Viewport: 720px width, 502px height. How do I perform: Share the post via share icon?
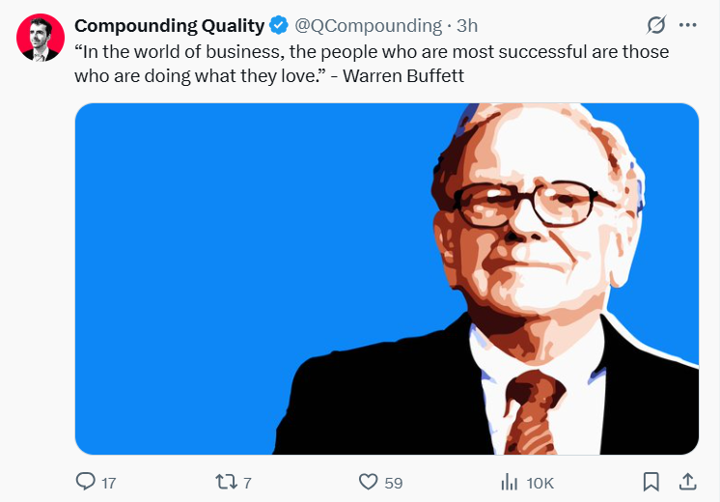tap(687, 482)
